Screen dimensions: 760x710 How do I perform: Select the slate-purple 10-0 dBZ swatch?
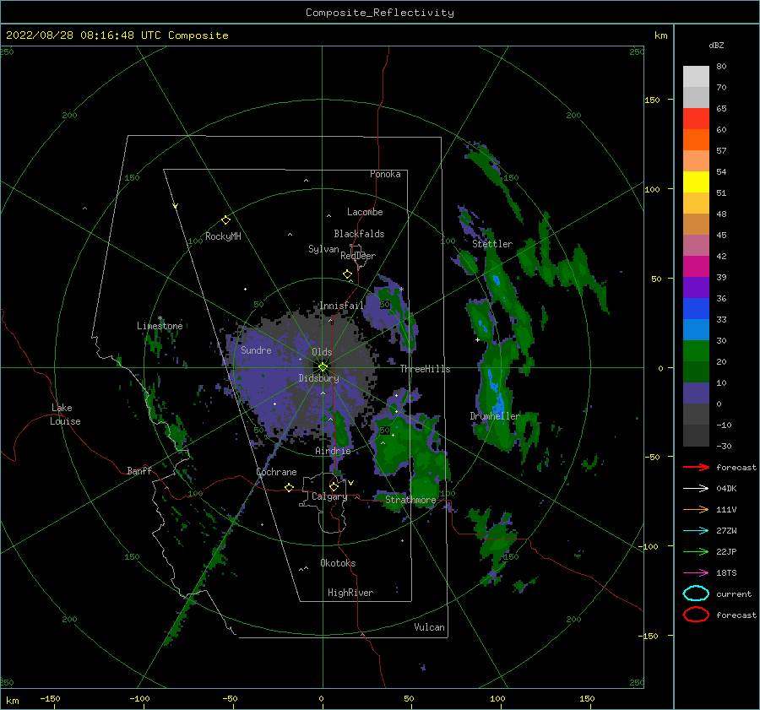pyautogui.click(x=696, y=393)
